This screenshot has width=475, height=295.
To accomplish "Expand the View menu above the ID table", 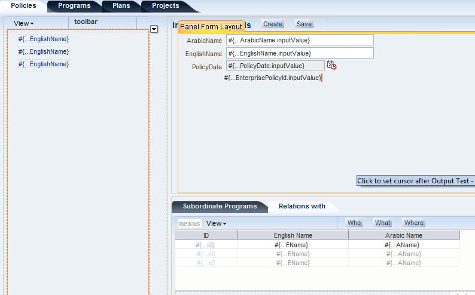I will click(216, 223).
